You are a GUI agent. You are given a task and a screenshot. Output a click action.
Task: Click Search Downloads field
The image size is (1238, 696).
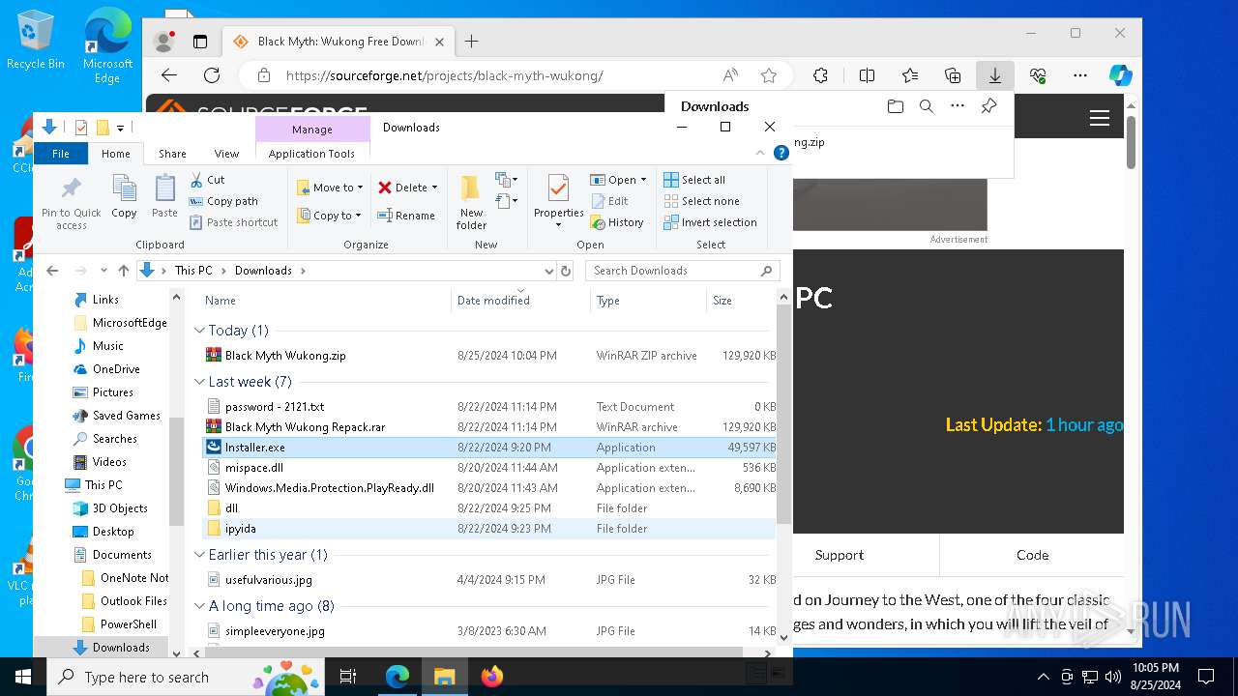pyautogui.click(x=681, y=271)
